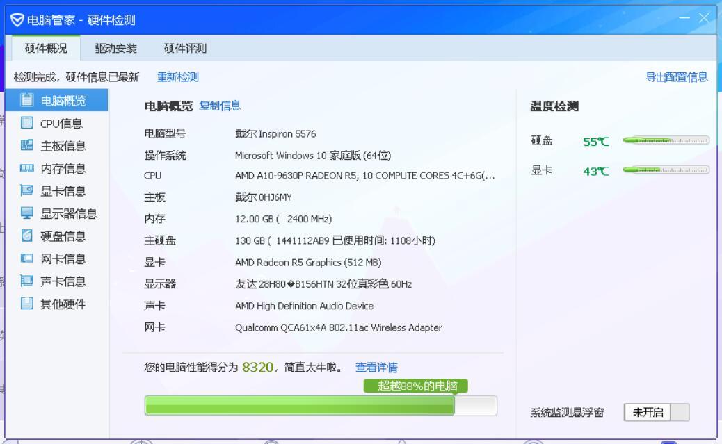Open the 声卡信息 sound card icon
The height and width of the screenshot is (444, 722).
[27, 281]
